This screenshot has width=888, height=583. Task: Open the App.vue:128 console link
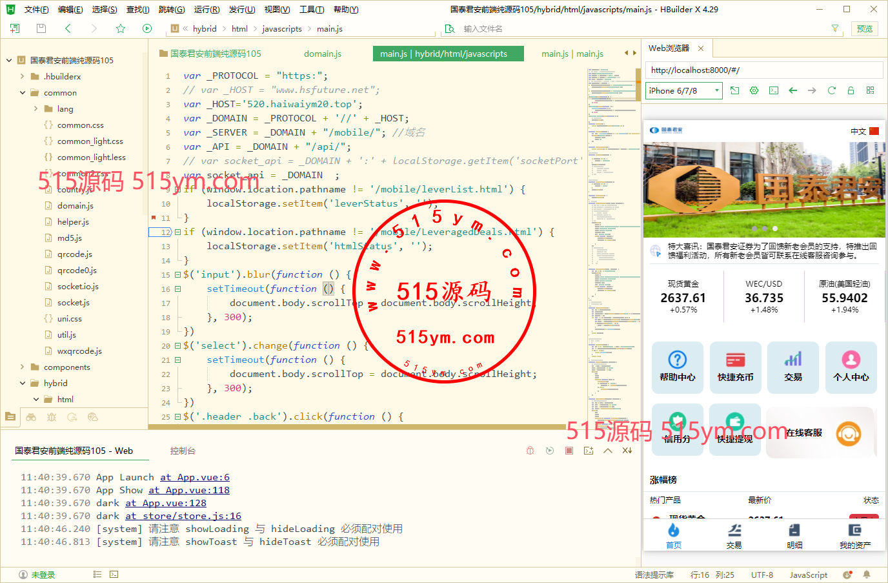click(x=165, y=503)
